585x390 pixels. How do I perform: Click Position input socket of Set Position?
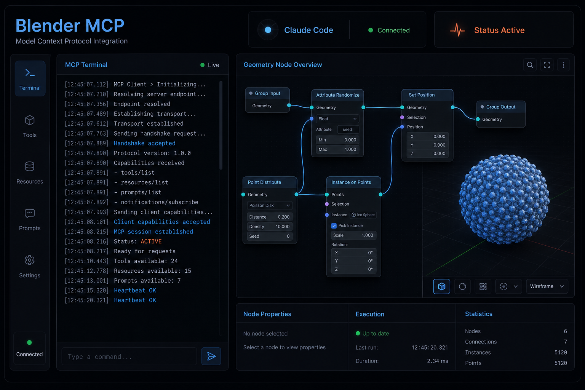[x=402, y=127]
